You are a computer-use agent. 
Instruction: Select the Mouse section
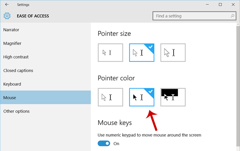click(46, 97)
